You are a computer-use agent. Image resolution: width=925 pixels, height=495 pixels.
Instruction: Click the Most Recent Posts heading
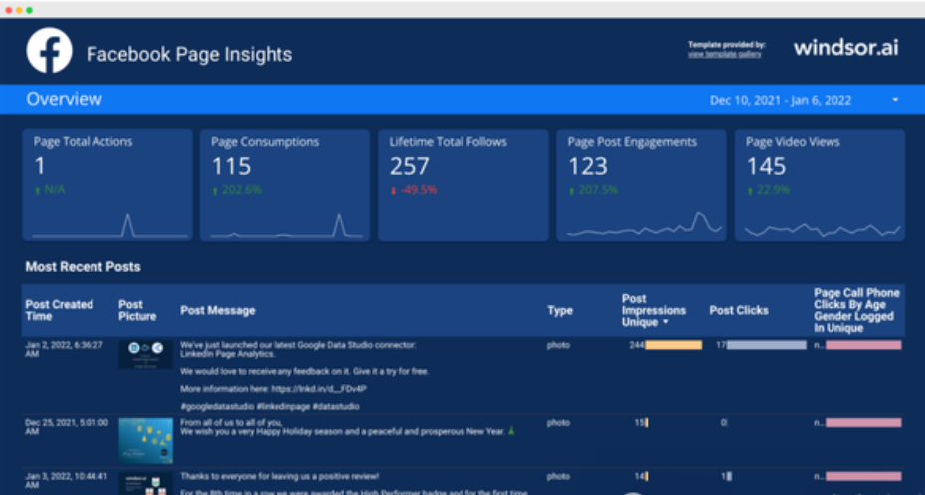tap(84, 267)
